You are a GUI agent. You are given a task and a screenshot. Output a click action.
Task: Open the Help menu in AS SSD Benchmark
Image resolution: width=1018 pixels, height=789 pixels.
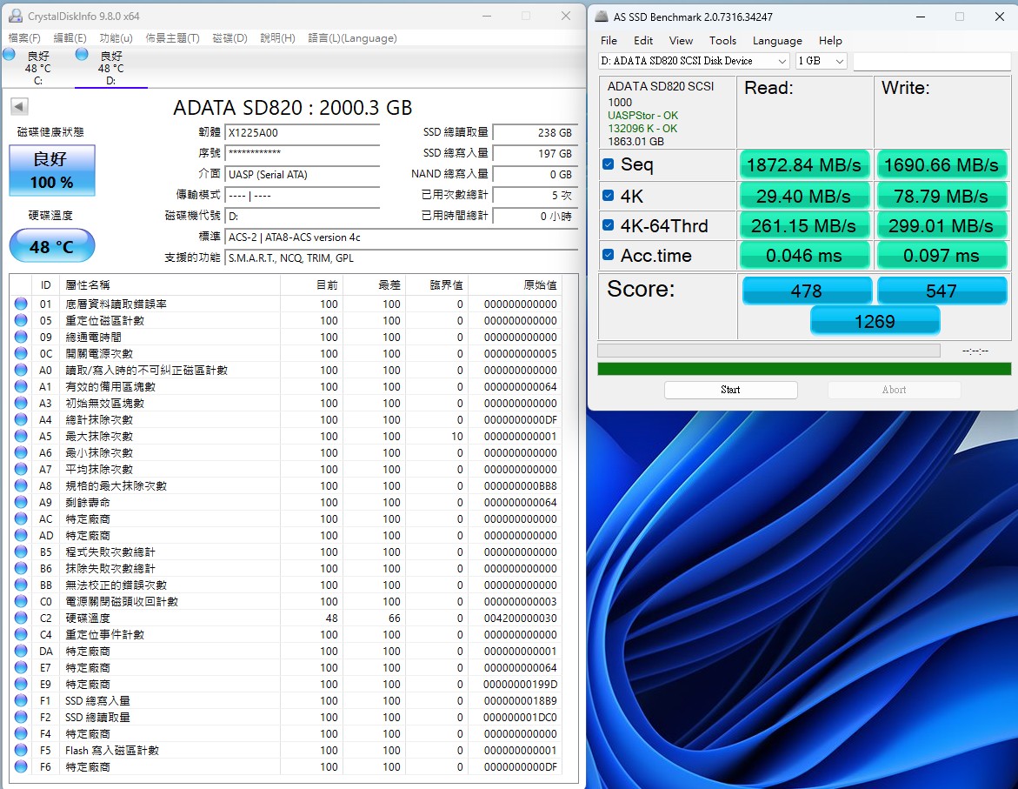click(x=830, y=40)
